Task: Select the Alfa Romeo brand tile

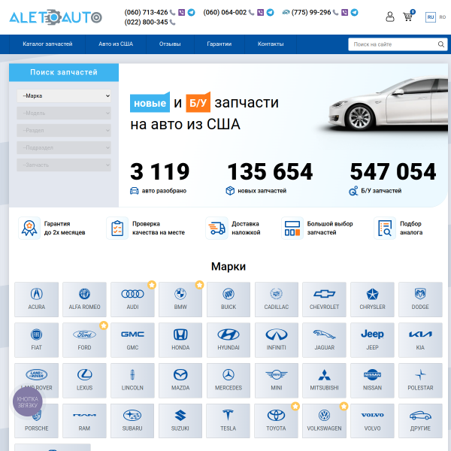Action: [x=84, y=299]
